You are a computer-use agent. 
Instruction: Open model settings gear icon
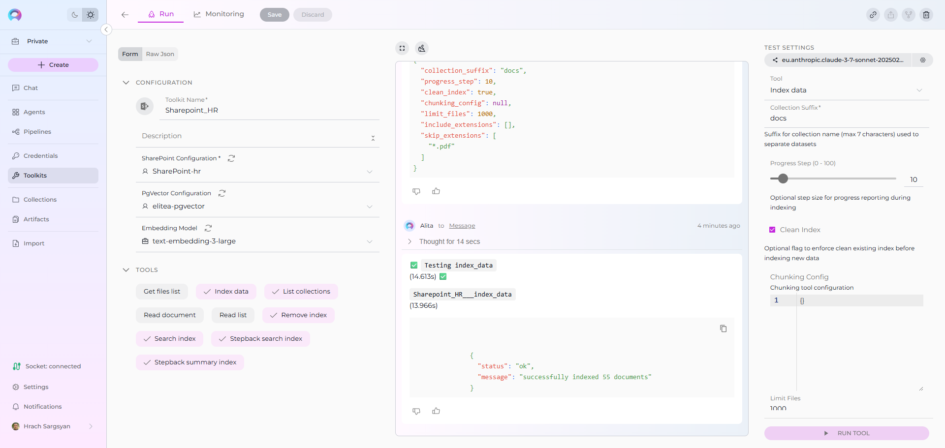coord(923,60)
